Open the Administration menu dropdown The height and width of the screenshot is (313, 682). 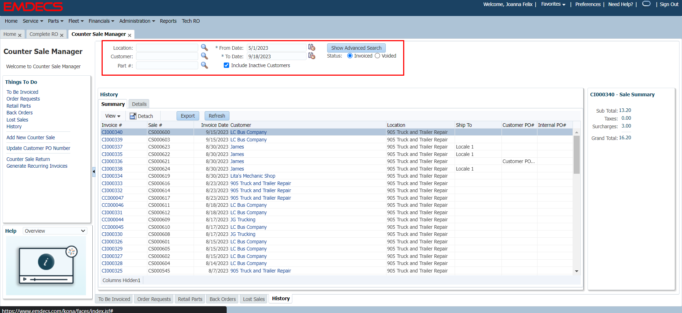pos(137,21)
